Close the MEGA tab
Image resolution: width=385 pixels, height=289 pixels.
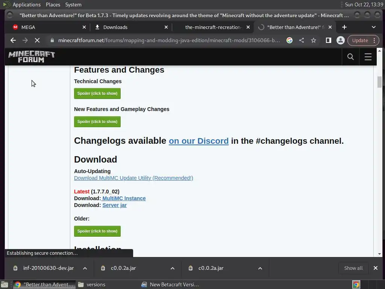(x=84, y=27)
